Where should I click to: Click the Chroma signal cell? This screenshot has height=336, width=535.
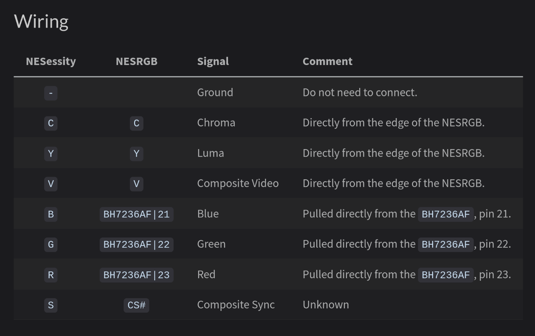click(216, 123)
